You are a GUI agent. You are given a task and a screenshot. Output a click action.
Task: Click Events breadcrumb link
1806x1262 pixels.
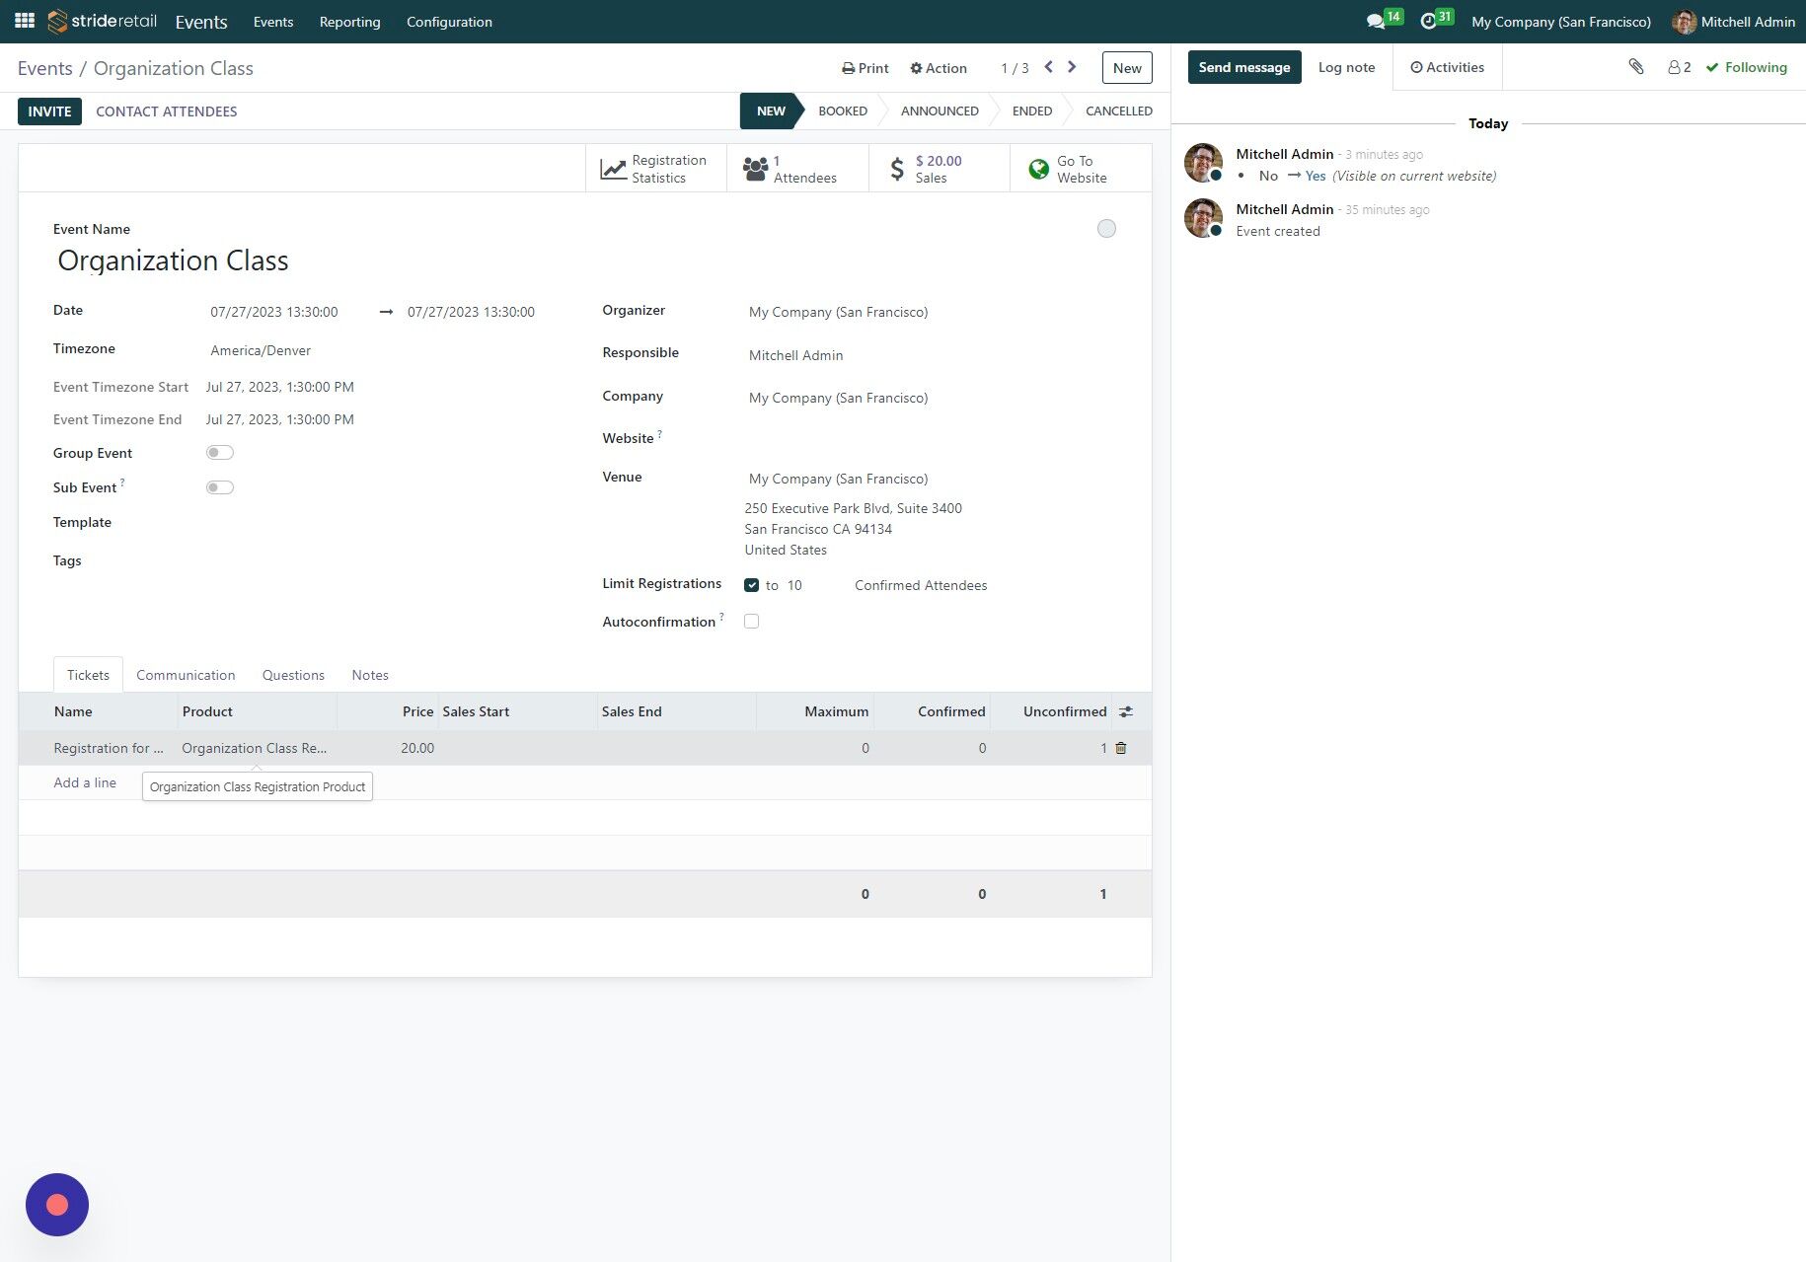coord(44,68)
